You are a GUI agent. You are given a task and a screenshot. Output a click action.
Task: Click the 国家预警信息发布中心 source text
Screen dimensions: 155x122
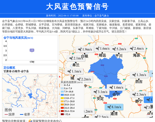tap(47, 121)
